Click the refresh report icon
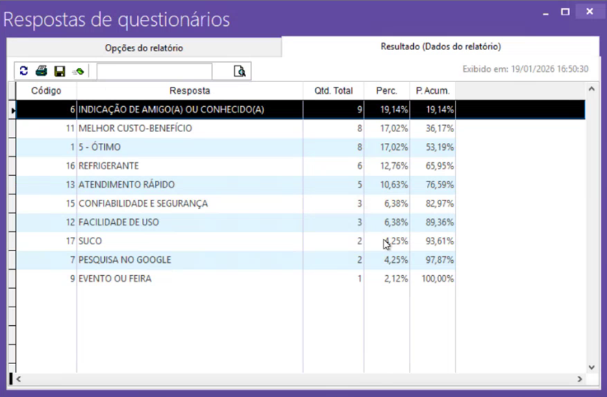 [x=23, y=71]
